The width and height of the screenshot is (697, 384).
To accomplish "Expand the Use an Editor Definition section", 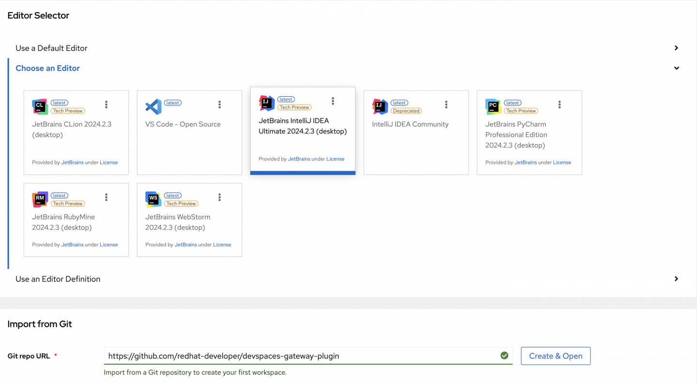I will pos(676,279).
